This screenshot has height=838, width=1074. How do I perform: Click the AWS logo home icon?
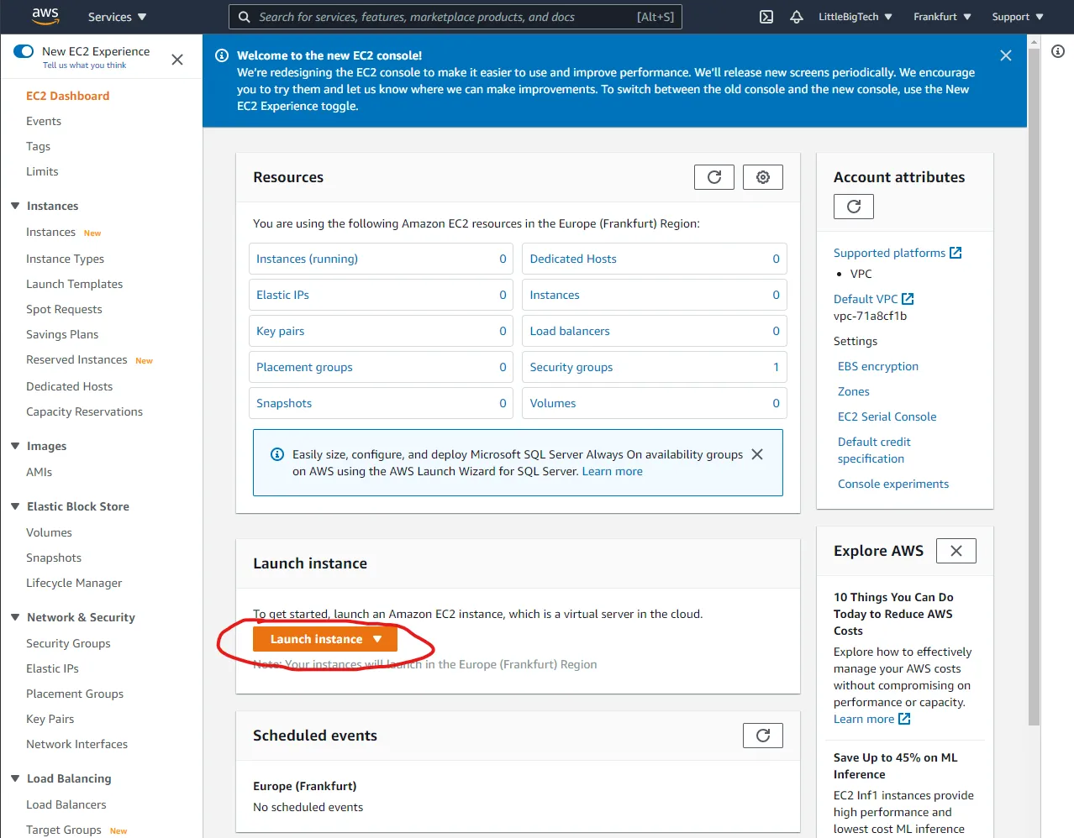[x=45, y=16]
